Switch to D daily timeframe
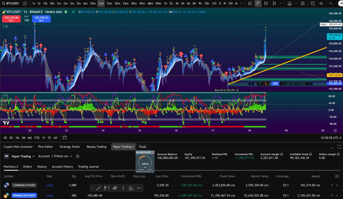Screen dimensions: 343x199 [x=220, y=3]
